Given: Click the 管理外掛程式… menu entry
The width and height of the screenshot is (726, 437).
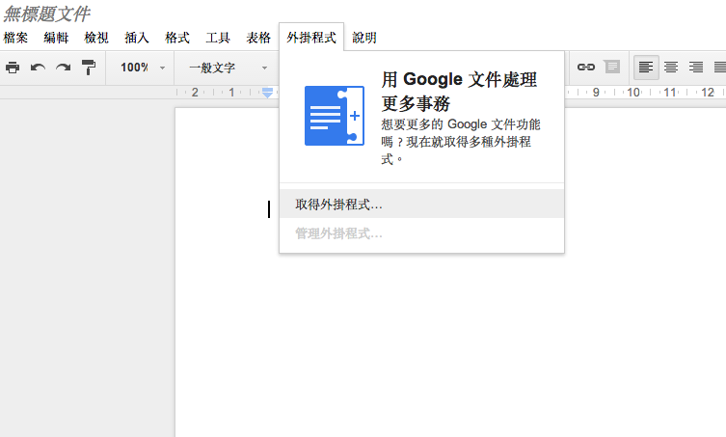Looking at the screenshot, I should (x=421, y=233).
